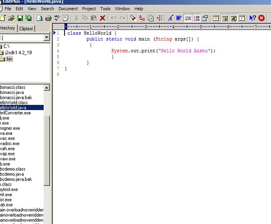
Task: Open Find with the flashlight icon
Action: point(133,18)
